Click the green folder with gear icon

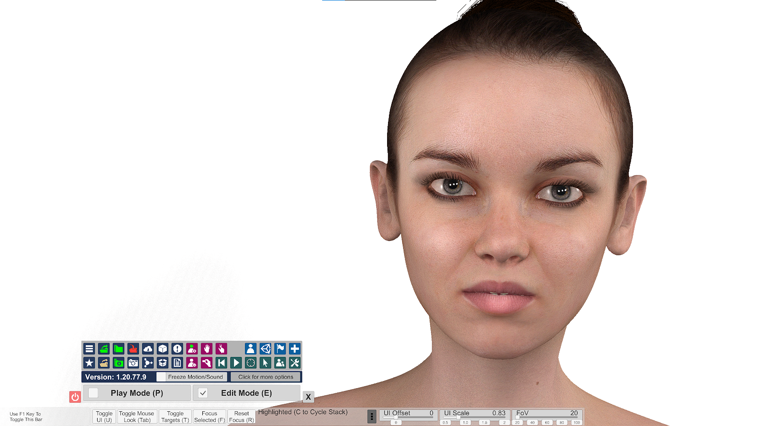118,363
